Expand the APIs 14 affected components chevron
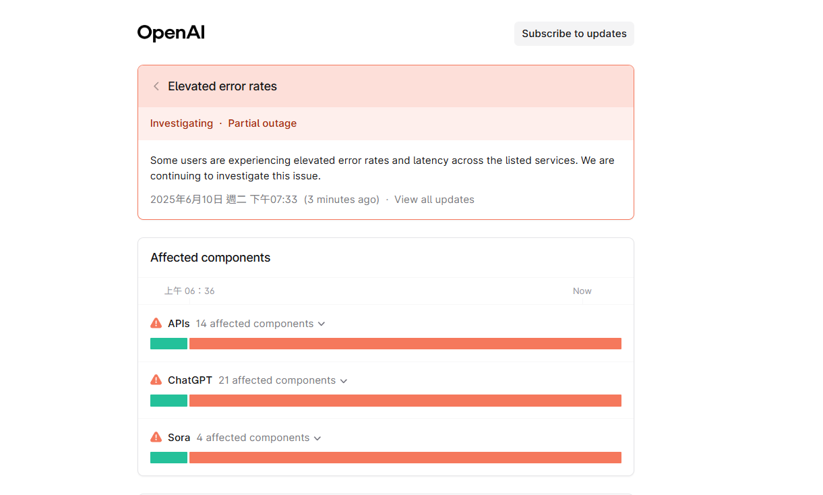The image size is (823, 495). pyautogui.click(x=322, y=324)
